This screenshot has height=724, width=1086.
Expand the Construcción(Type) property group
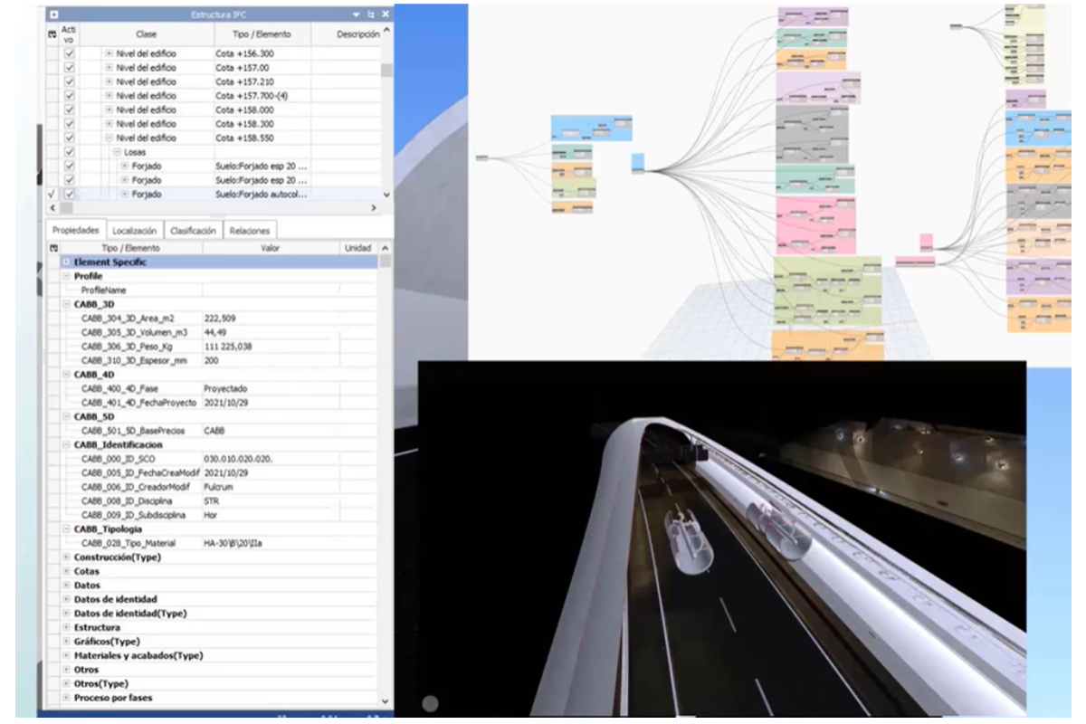click(66, 556)
